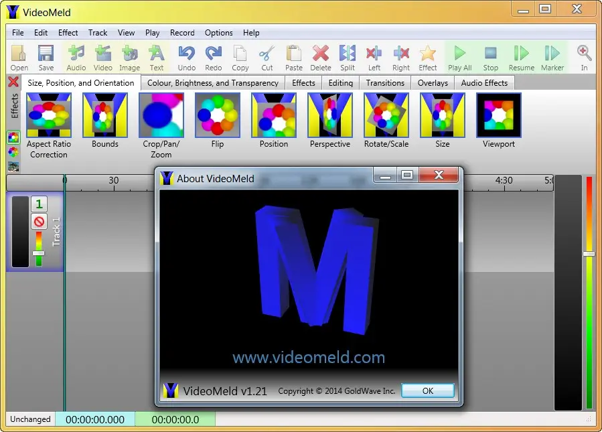Viewport: 602px width, 432px height.
Task: Click the Cut scissors icon
Action: (x=267, y=58)
